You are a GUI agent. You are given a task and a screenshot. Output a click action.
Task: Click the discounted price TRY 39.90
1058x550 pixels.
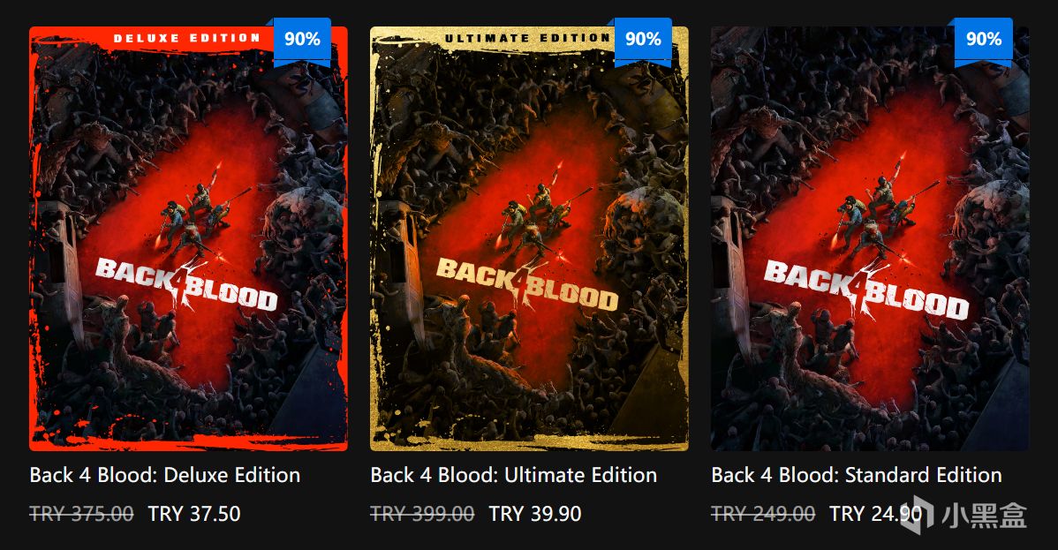[x=535, y=514]
